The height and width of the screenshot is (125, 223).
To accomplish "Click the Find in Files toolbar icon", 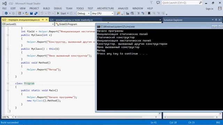I will click(x=118, y=13).
